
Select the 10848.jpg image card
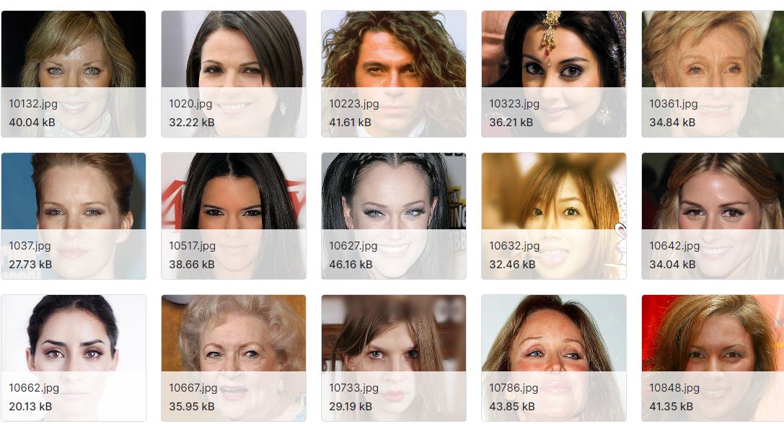[x=713, y=358]
